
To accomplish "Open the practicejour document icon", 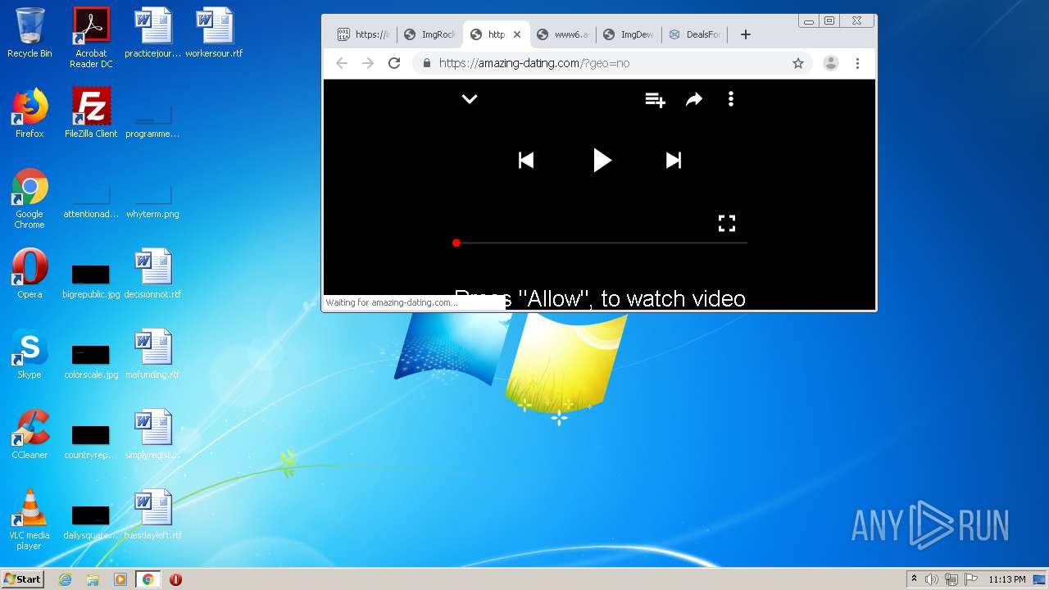I will click(x=152, y=33).
